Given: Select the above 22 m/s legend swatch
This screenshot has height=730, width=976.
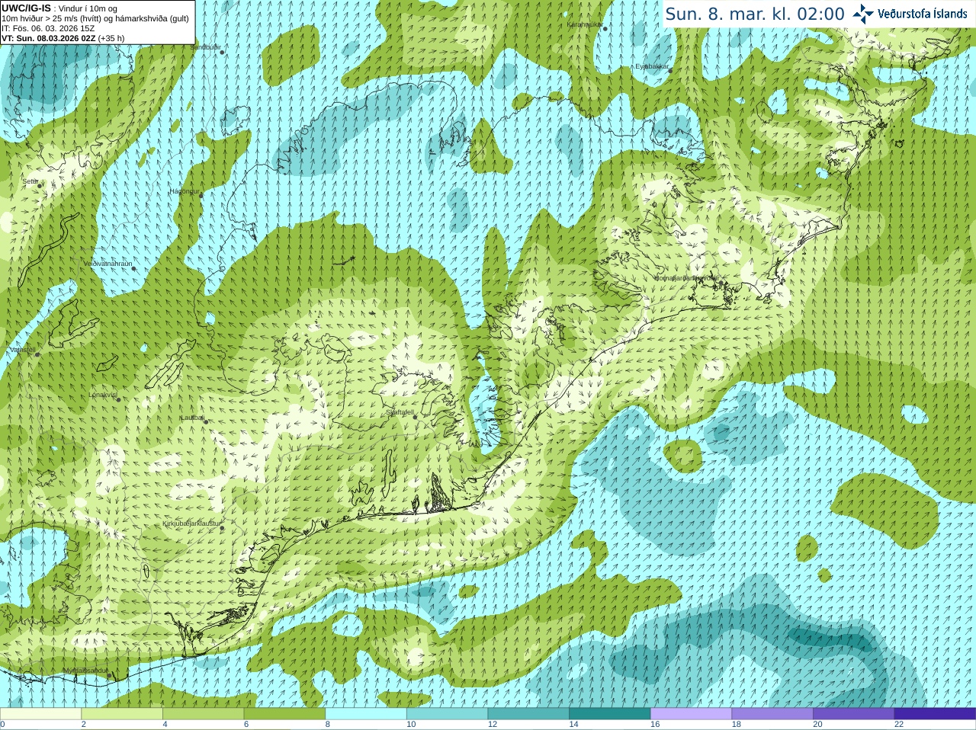Looking at the screenshot, I should pyautogui.click(x=935, y=714).
